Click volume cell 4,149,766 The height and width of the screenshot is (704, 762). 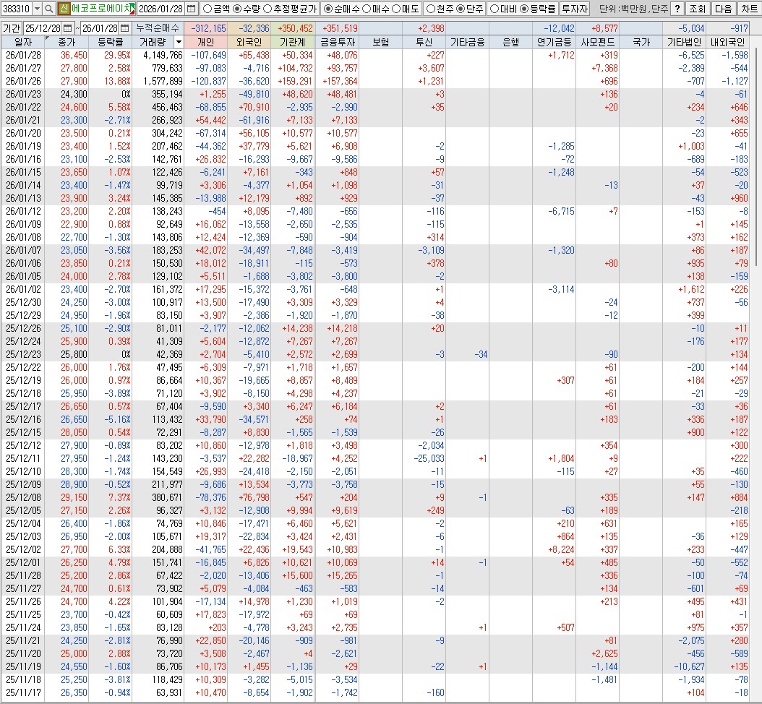[163, 56]
